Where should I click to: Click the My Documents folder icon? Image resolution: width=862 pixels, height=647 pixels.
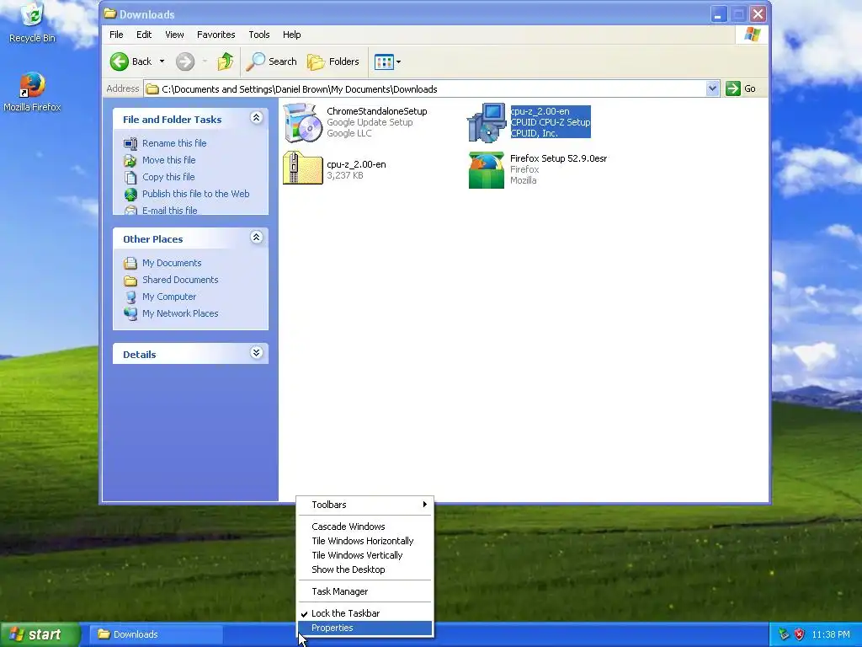(130, 263)
